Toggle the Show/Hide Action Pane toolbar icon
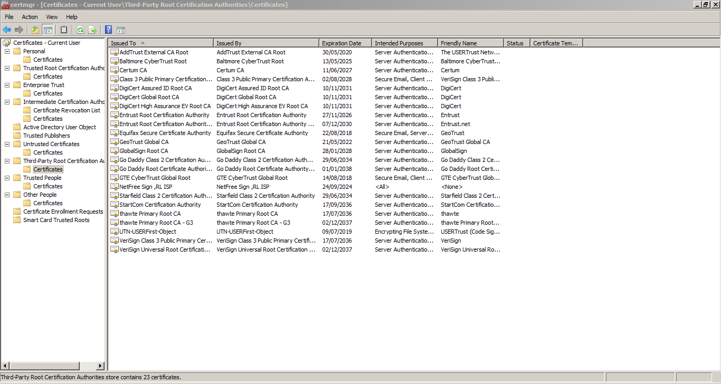The width and height of the screenshot is (721, 384). click(121, 30)
